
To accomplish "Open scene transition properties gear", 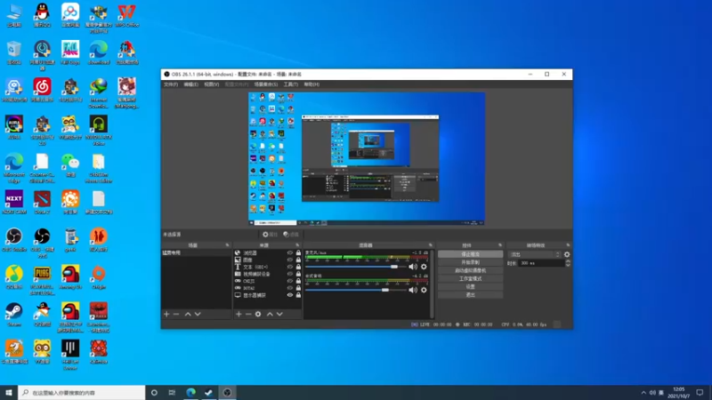I will 567,254.
